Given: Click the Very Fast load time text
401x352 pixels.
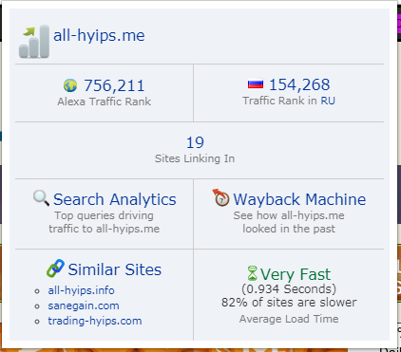Looking at the screenshot, I should point(296,274).
